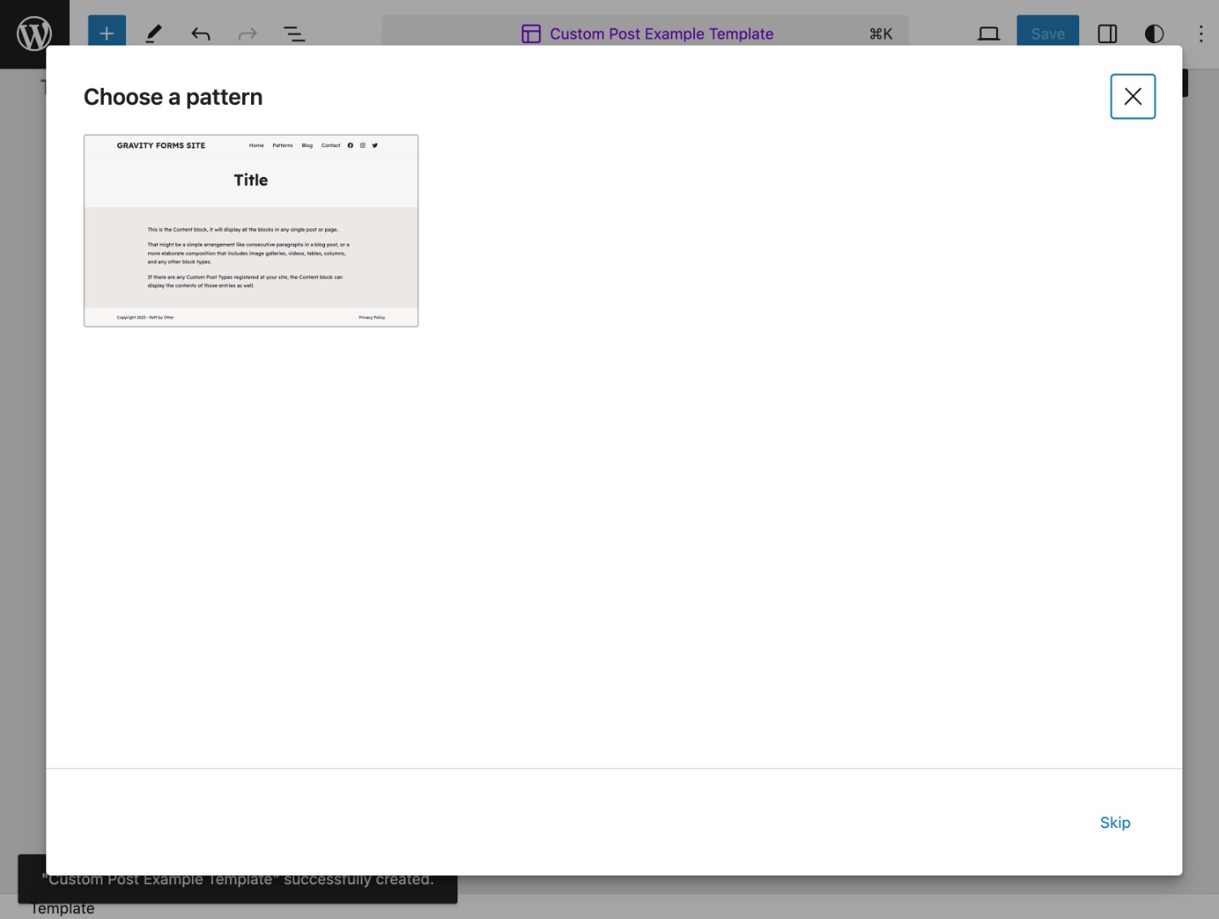This screenshot has height=919, width=1219.
Task: Open the block inserter plus button
Action: (x=106, y=33)
